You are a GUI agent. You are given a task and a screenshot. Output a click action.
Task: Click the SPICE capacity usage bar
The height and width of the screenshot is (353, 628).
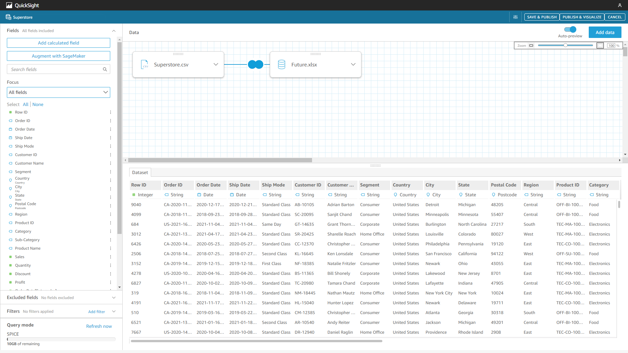61,339
